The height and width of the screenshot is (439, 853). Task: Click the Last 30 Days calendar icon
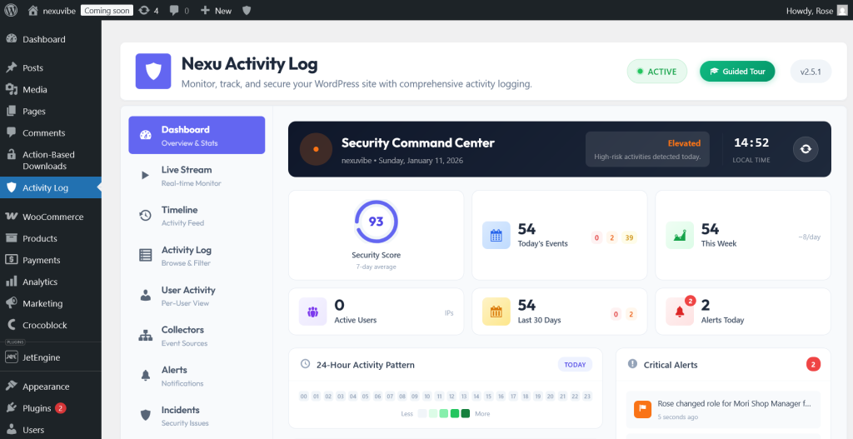[x=496, y=312]
